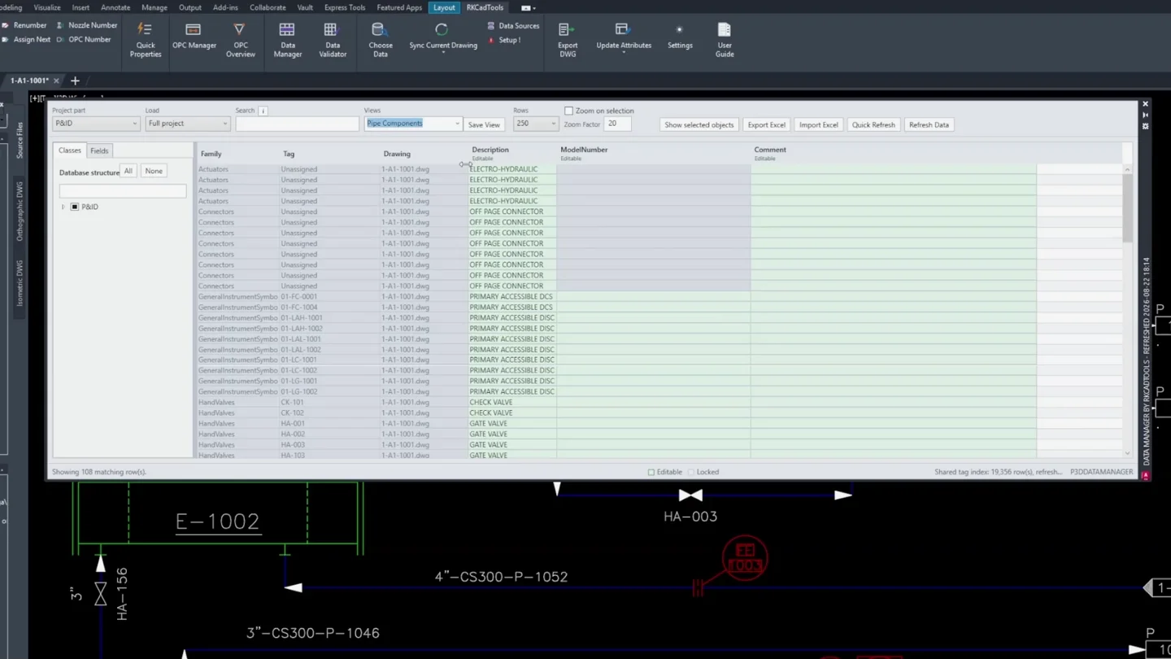Open the Featured Apps tab
The image size is (1171, 659).
click(x=398, y=7)
